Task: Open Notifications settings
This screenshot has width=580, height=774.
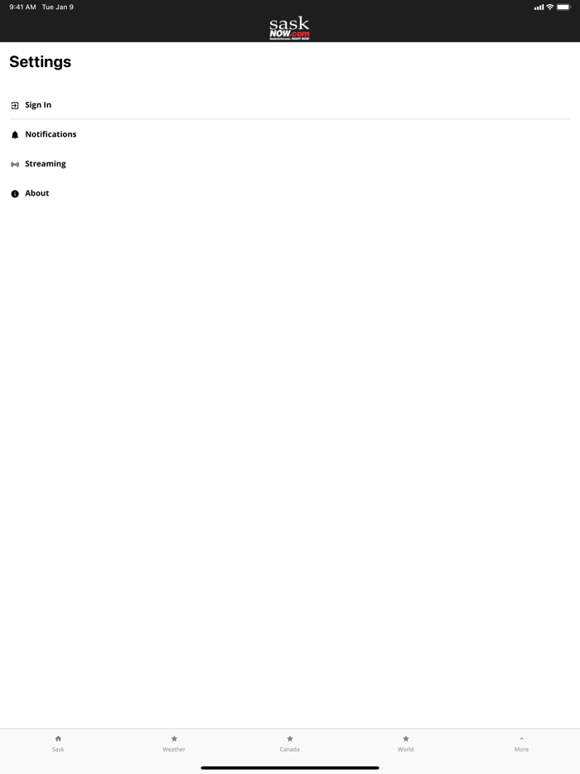Action: point(290,134)
